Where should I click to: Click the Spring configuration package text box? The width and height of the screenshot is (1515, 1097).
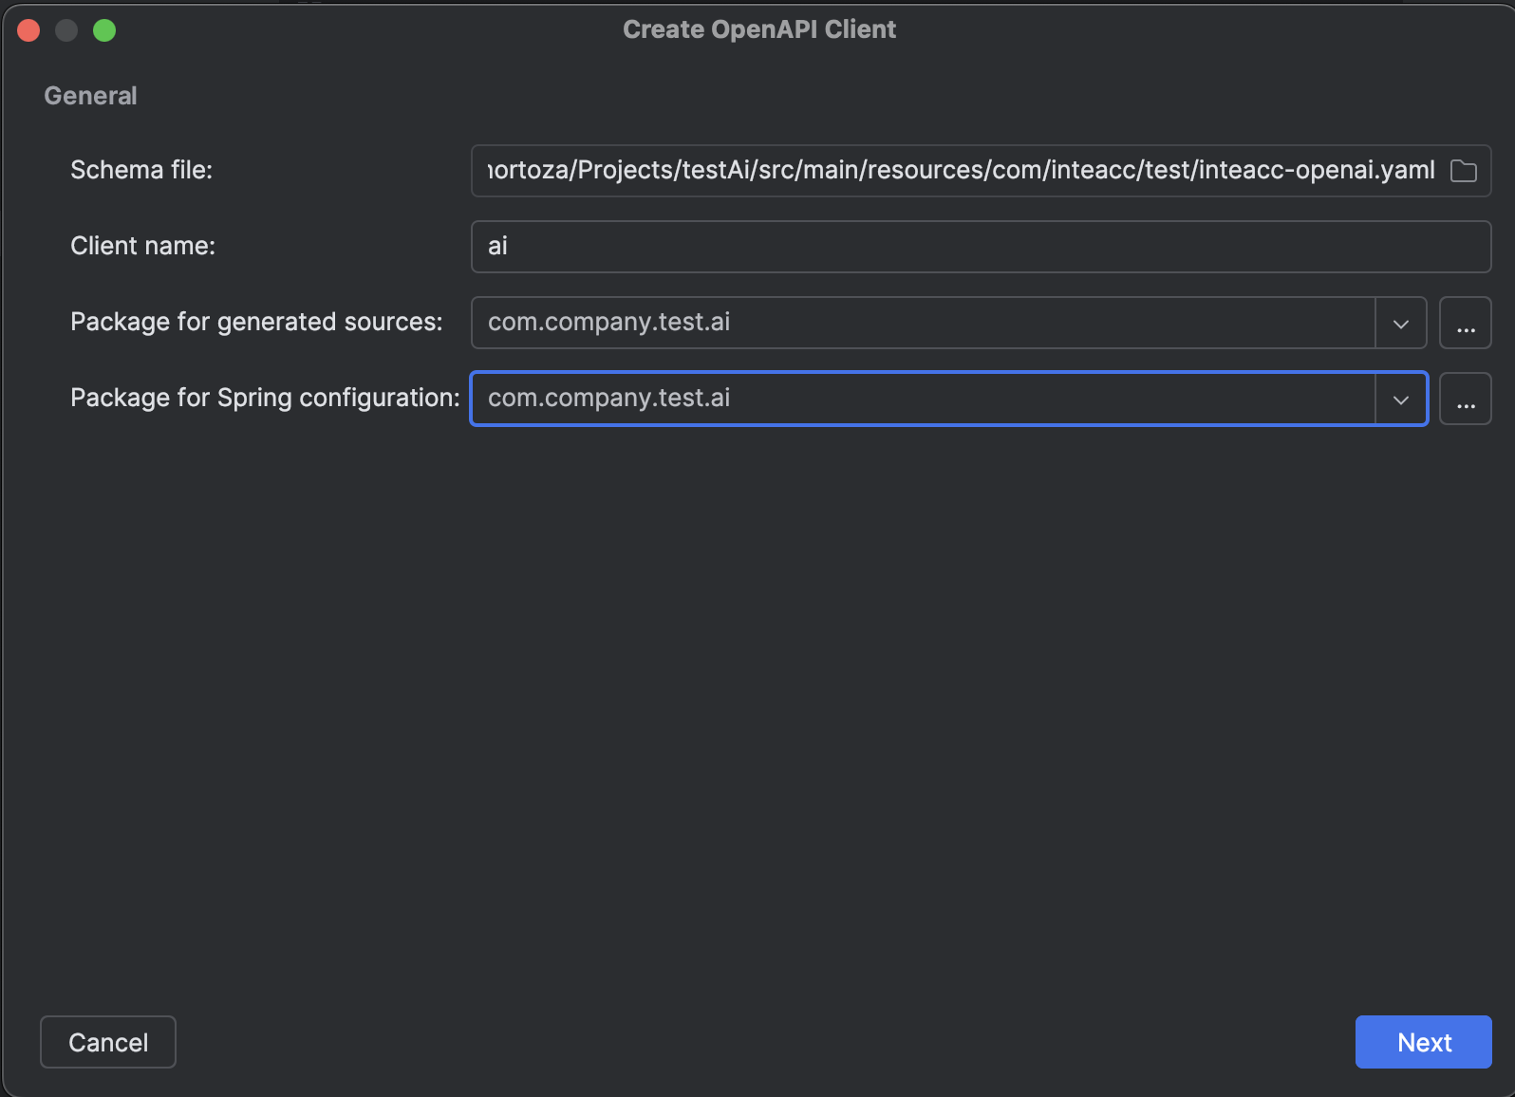point(921,399)
